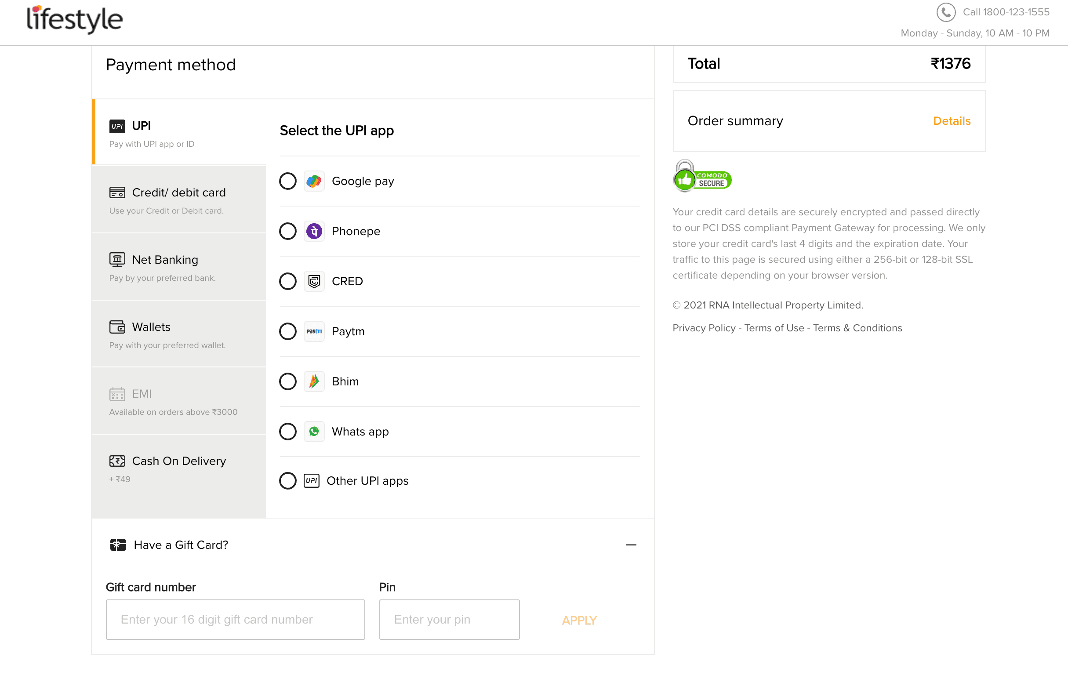Click the Comodo Secure badge
1068x675 pixels.
pyautogui.click(x=701, y=177)
